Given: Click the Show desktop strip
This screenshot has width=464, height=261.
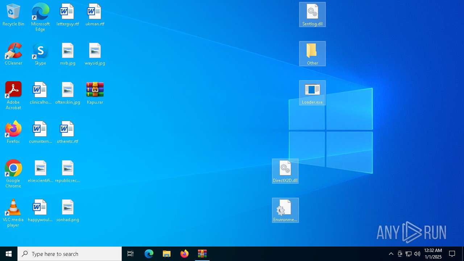Looking at the screenshot, I should tap(463, 254).
